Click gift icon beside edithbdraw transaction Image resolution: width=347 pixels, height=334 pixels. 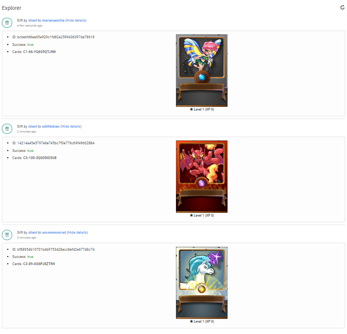click(7, 129)
